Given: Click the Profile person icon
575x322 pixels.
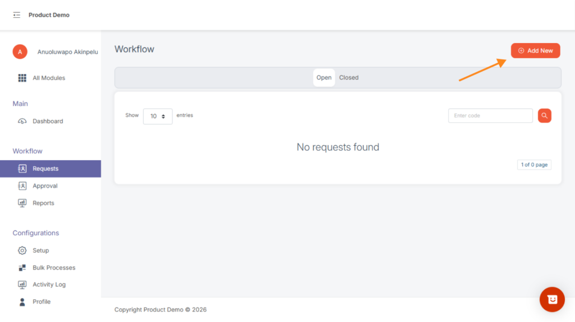Looking at the screenshot, I should point(22,302).
